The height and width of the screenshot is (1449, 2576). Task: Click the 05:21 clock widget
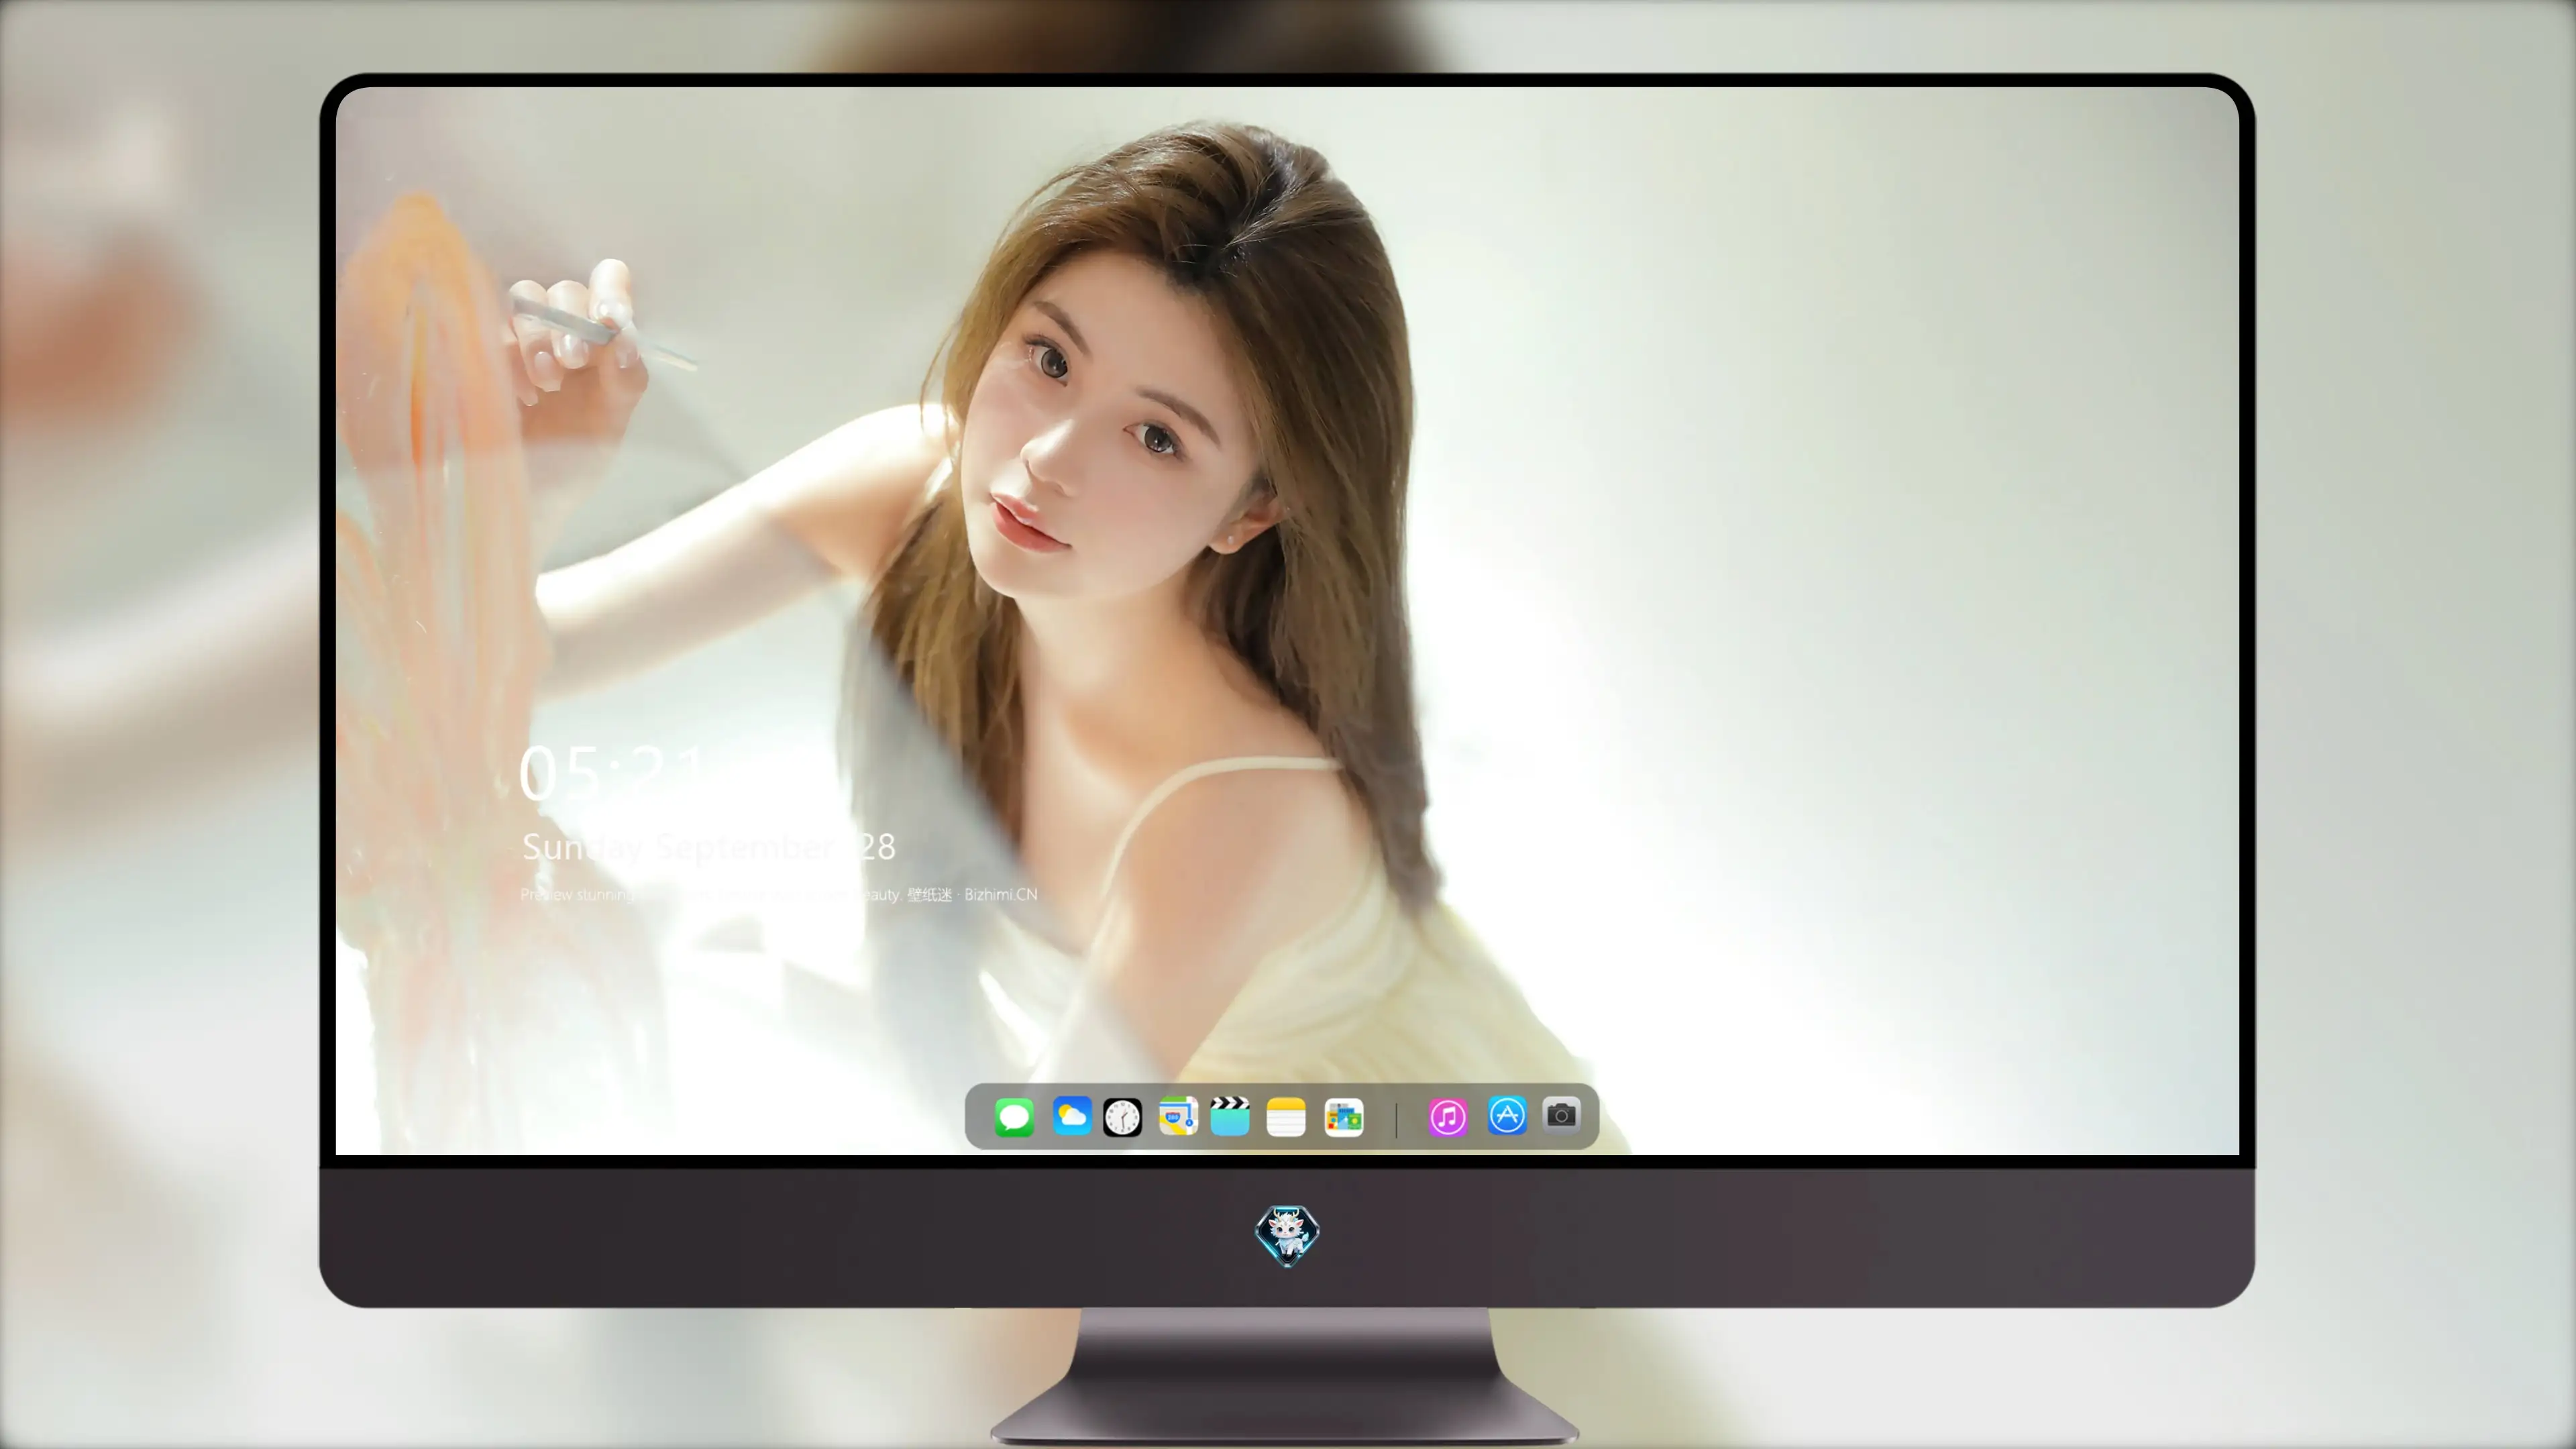coord(612,772)
